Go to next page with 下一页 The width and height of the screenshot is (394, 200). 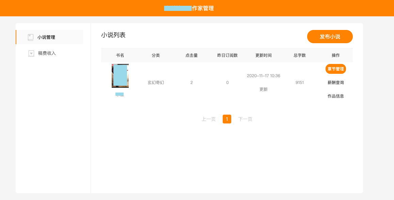[x=245, y=119]
